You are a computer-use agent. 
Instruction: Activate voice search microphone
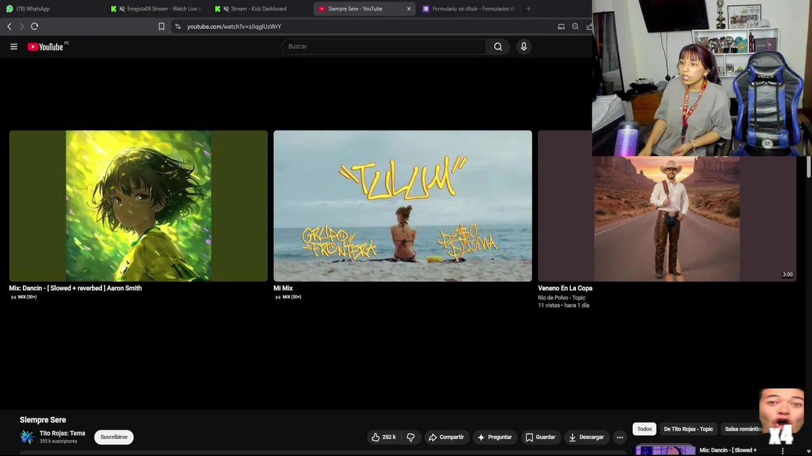click(523, 46)
